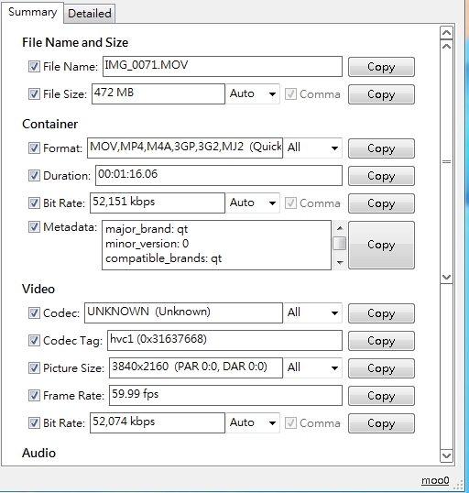Click the Format text field
This screenshot has width=469, height=493.
pos(185,148)
